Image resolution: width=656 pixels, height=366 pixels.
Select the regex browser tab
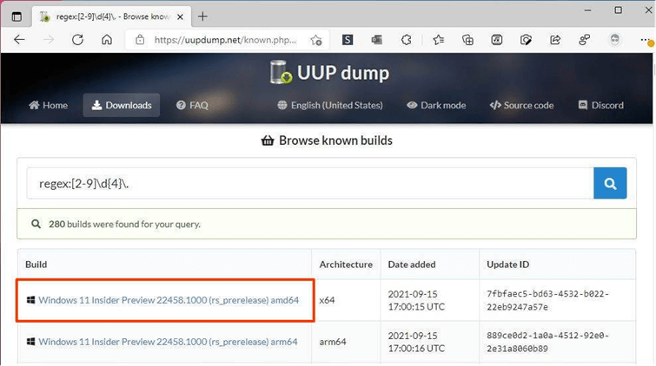(x=112, y=16)
